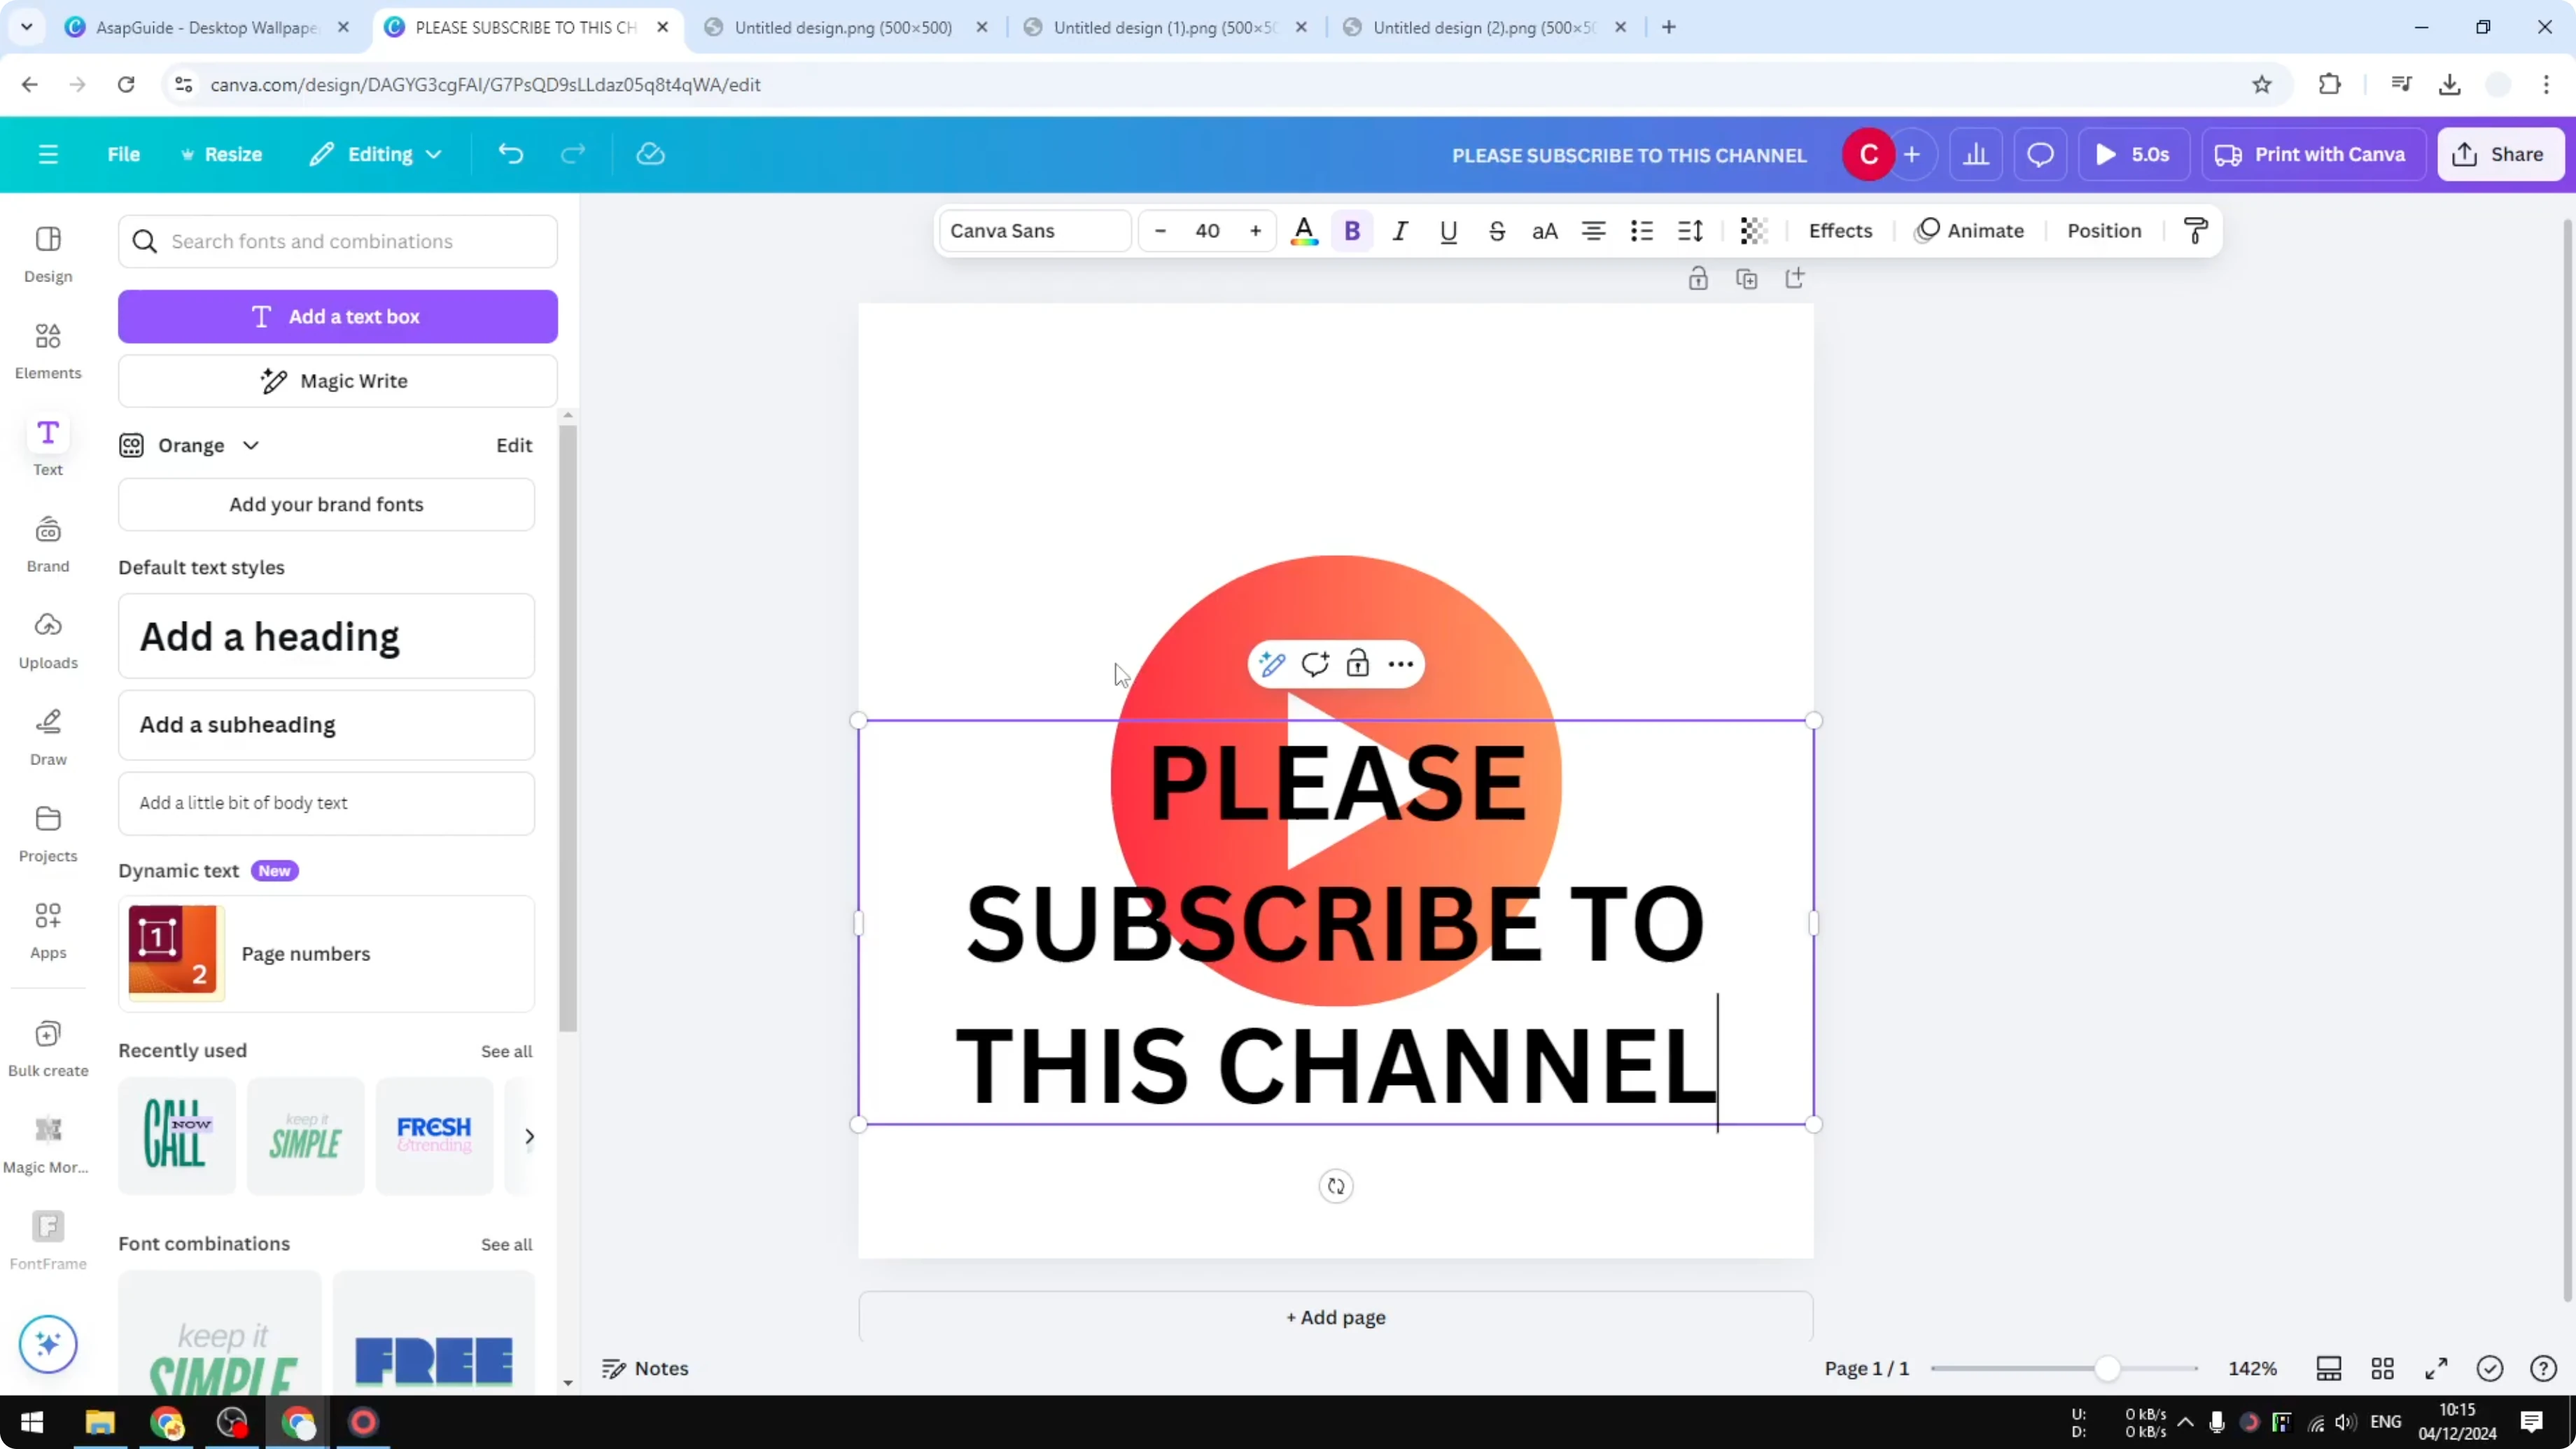Toggle italic formatting

[1399, 231]
